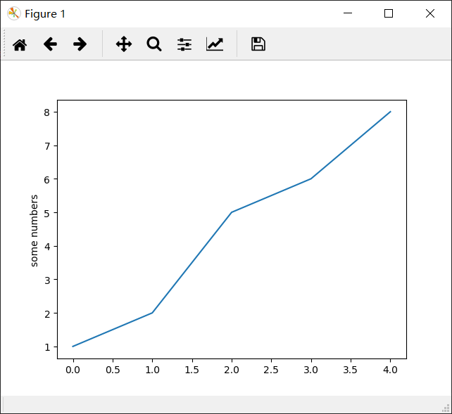Click the x-axis tick label 0.0

(73, 370)
